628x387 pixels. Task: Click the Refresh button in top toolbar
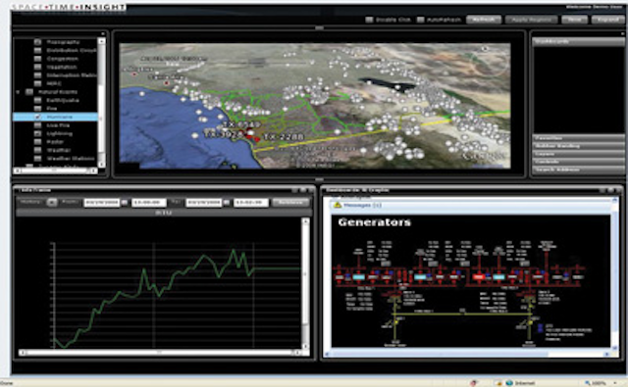click(484, 20)
